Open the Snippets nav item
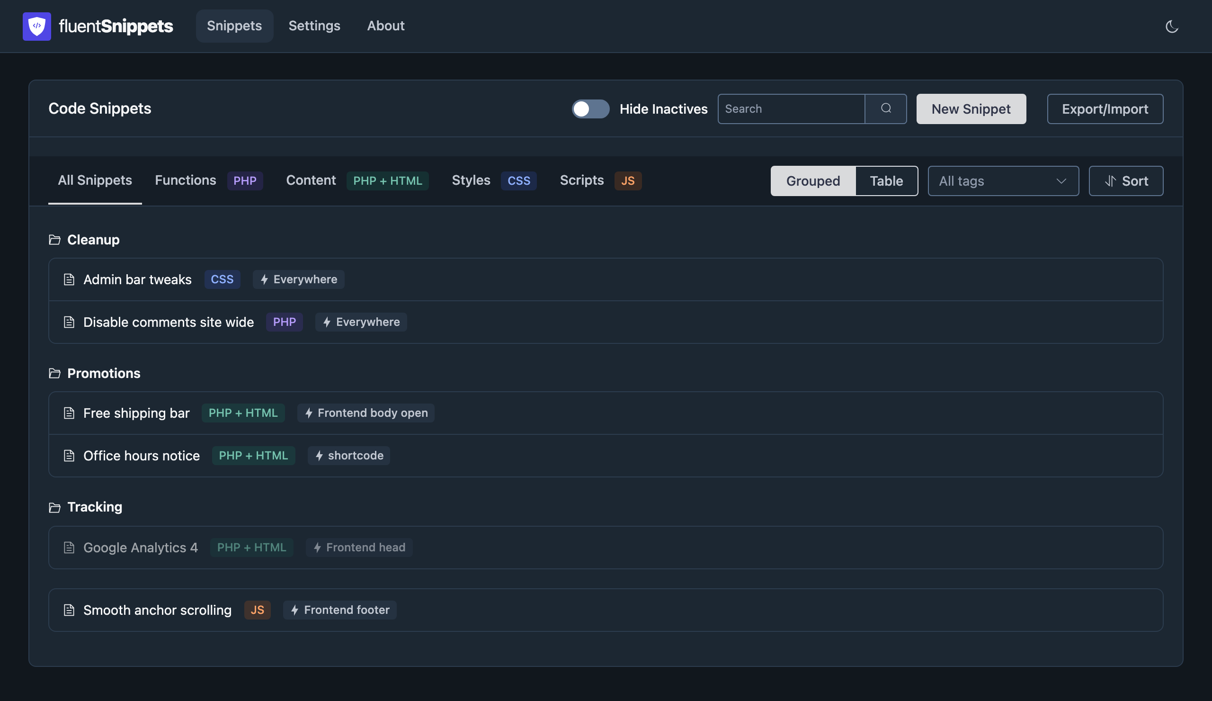This screenshot has height=701, width=1212. [x=234, y=26]
